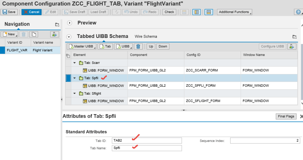This screenshot has width=303, height=160.
Task: Open personalization icon in Navigation panel
Action: (54, 34)
